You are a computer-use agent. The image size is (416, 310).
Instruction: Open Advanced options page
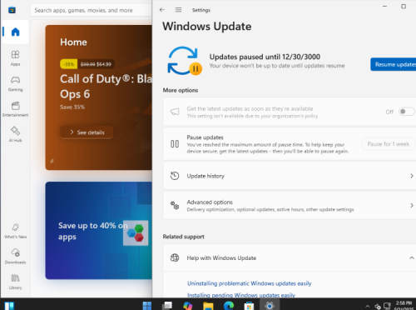(x=290, y=205)
